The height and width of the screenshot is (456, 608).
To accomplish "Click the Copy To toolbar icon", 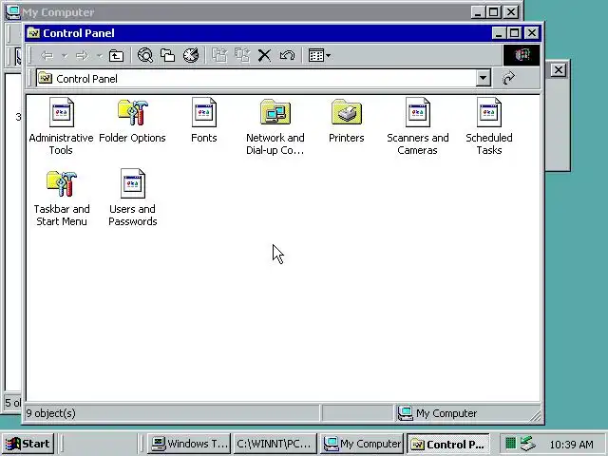I will [x=242, y=56].
